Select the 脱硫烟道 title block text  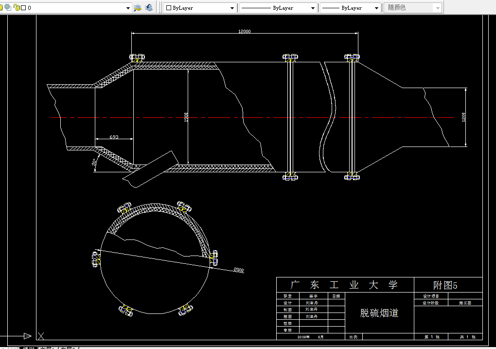click(379, 313)
